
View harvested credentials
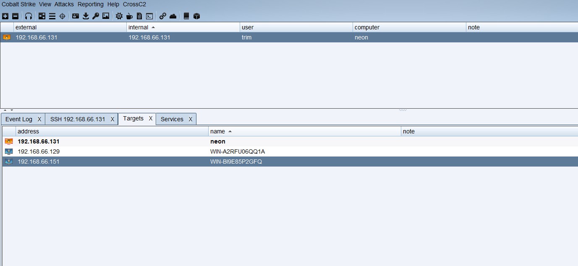click(x=76, y=16)
